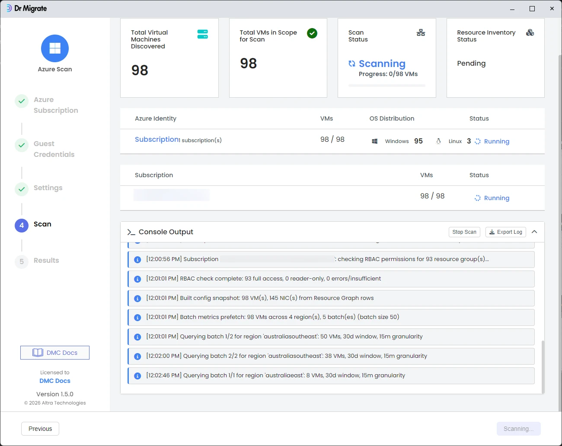Click the server icon on Total Virtual Machines card
This screenshot has height=446, width=562.
(202, 34)
